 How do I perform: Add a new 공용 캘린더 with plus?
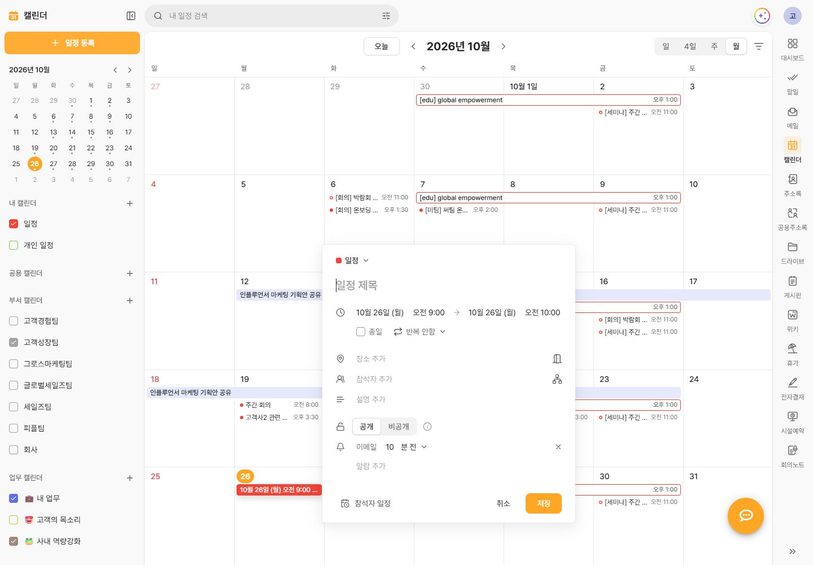pos(130,273)
